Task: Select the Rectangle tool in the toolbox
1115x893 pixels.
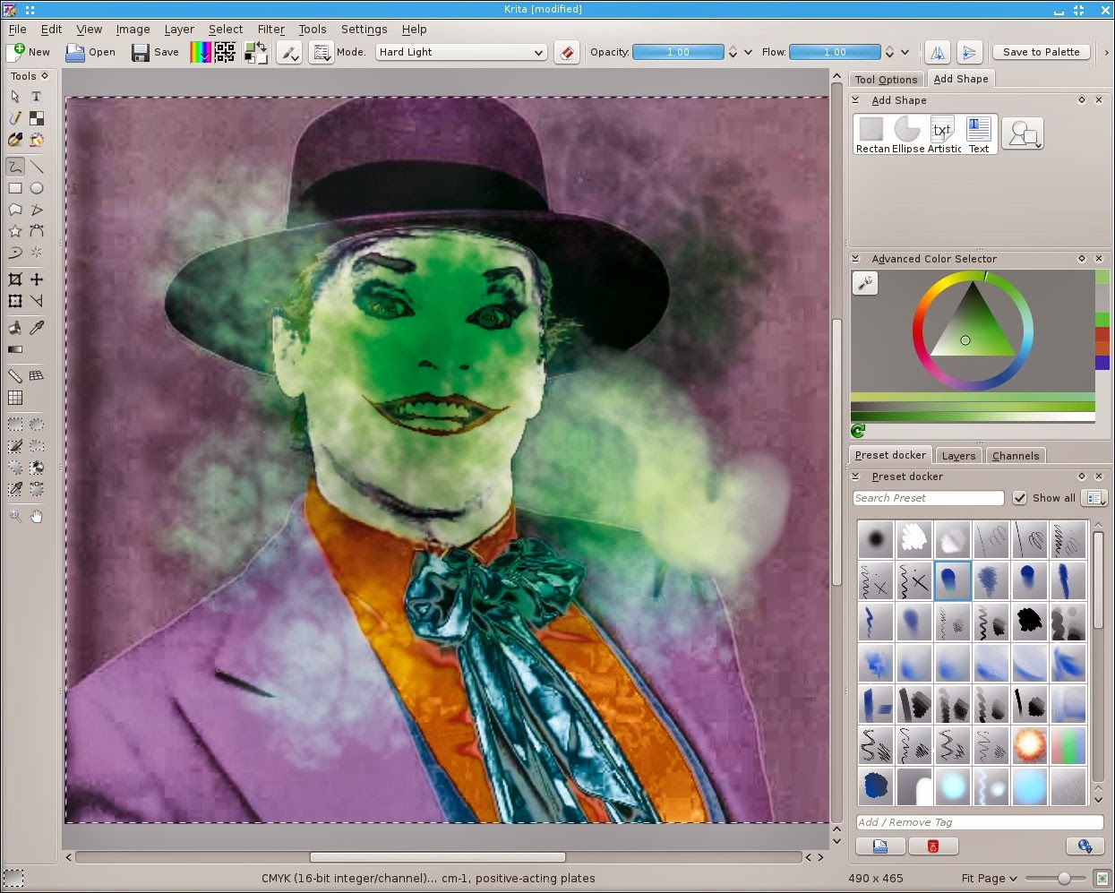Action: click(x=15, y=188)
